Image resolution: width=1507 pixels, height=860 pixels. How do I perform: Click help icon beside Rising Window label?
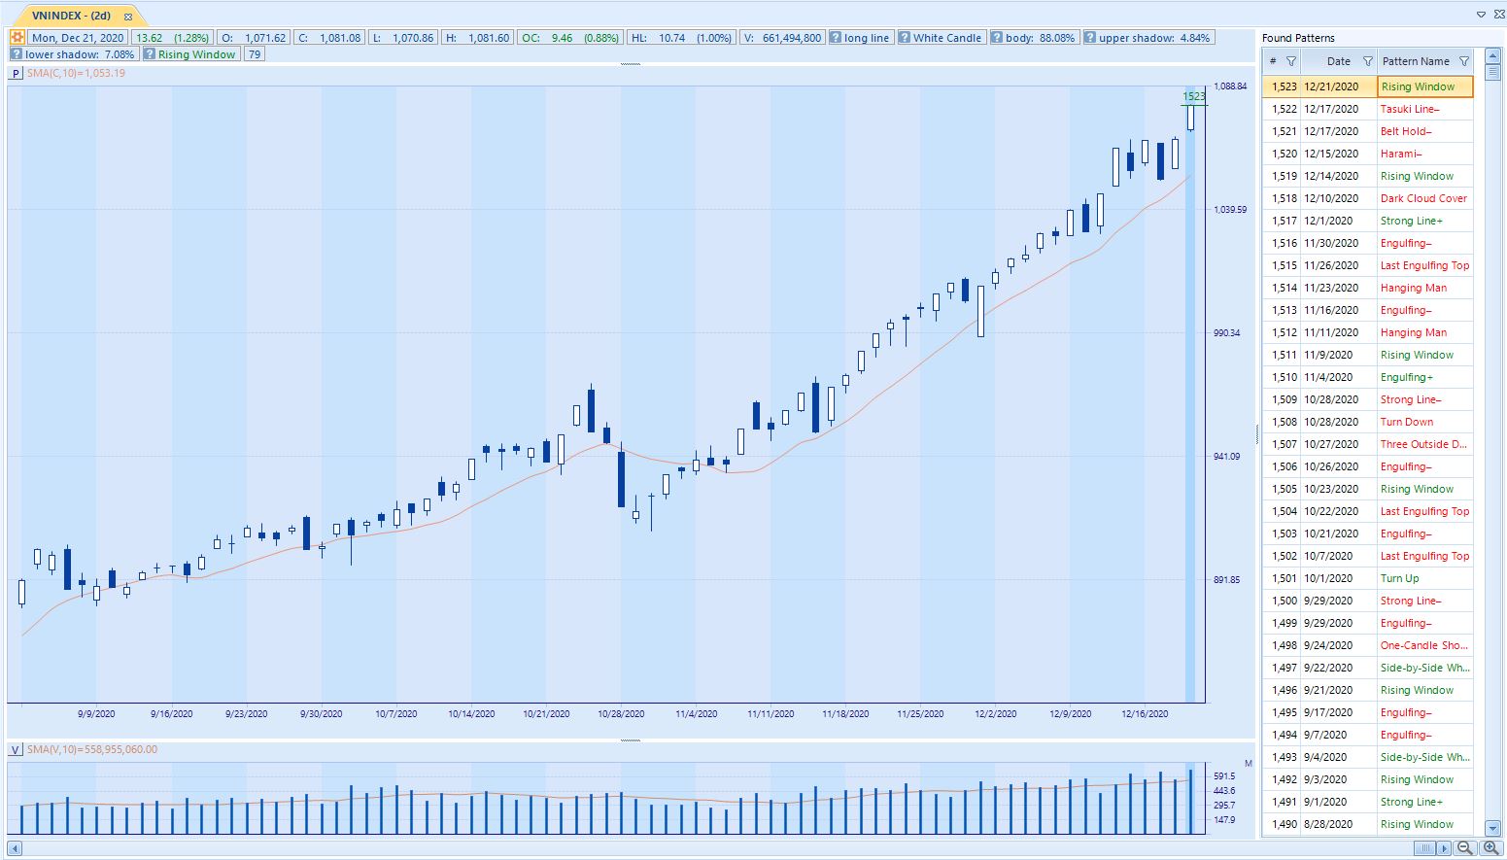click(150, 54)
